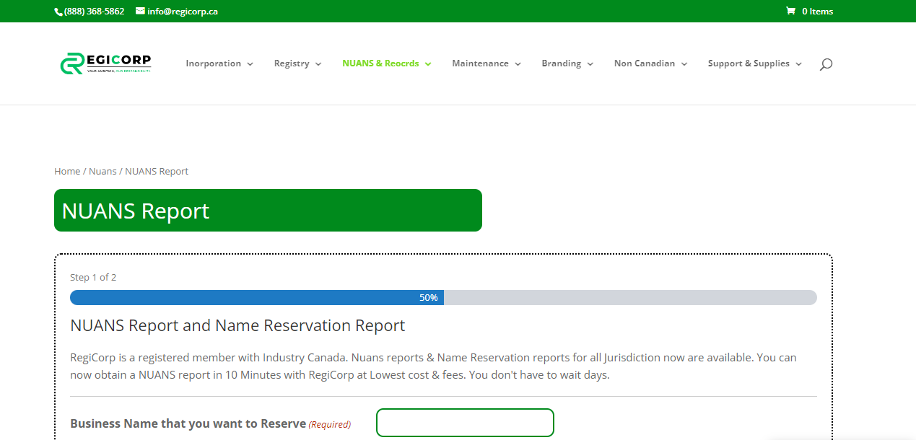Click the NUANS Report breadcrumb text

click(157, 172)
